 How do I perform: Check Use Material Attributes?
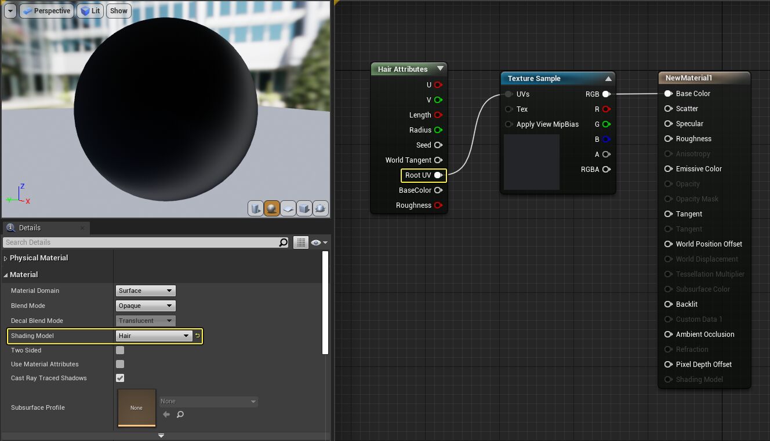click(x=119, y=364)
